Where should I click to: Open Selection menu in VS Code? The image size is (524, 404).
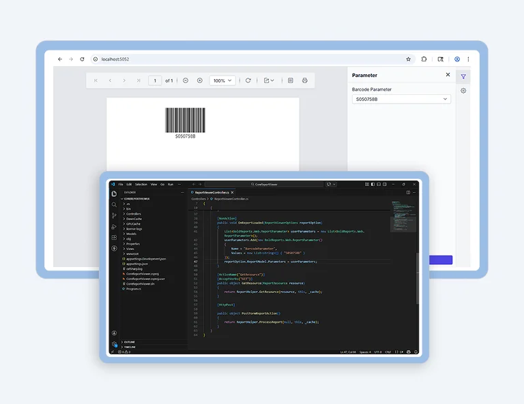pyautogui.click(x=141, y=184)
